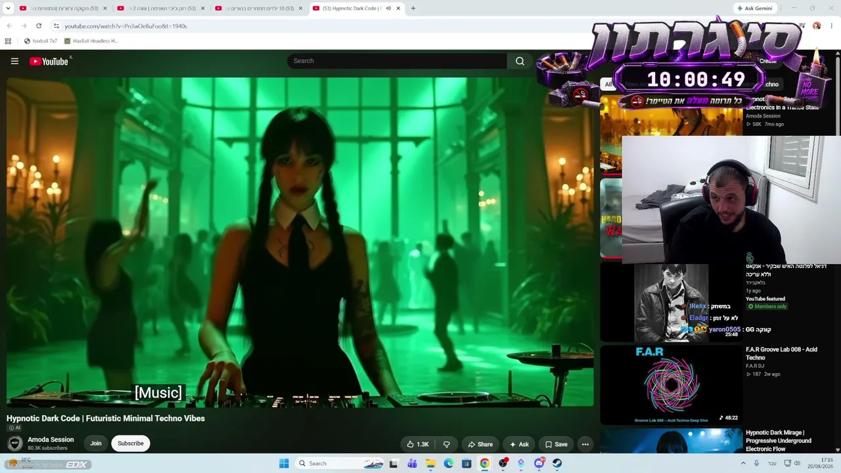Open a new browser tab
Screen dimensions: 841x473
point(413,9)
